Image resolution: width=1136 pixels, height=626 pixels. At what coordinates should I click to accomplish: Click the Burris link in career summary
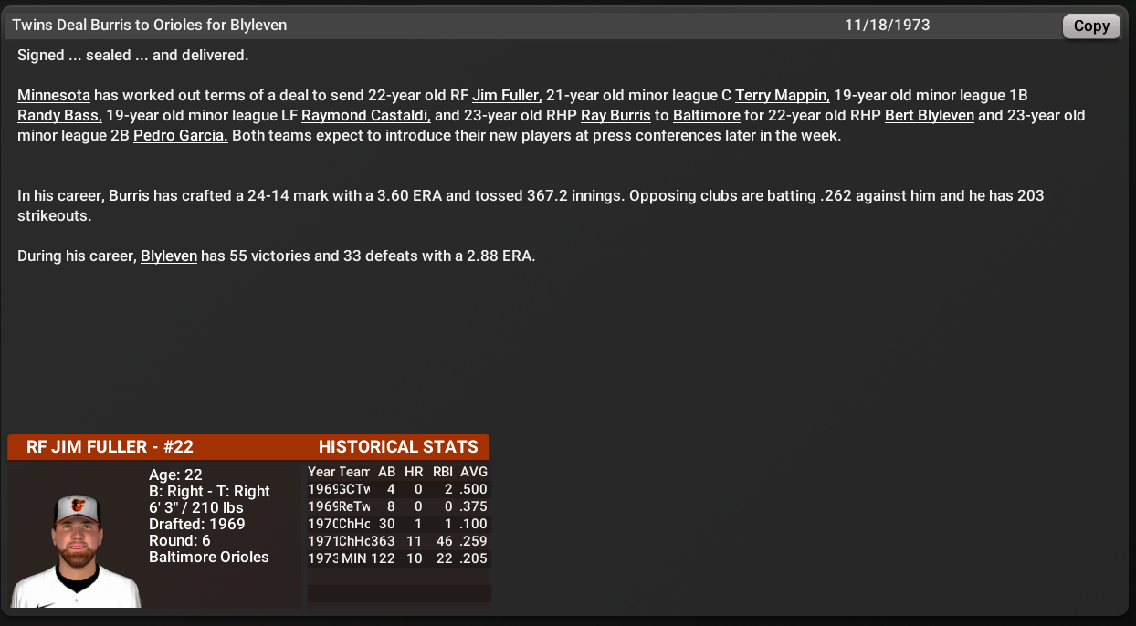coord(128,194)
